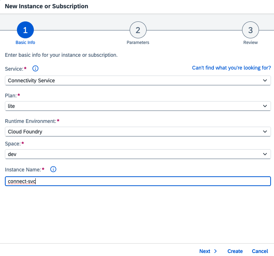Select the Basic Info step label
274x256 pixels.
pos(25,42)
